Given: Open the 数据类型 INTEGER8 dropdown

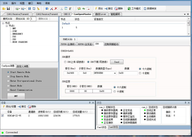Looking at the screenshot, I should (x=115, y=73).
